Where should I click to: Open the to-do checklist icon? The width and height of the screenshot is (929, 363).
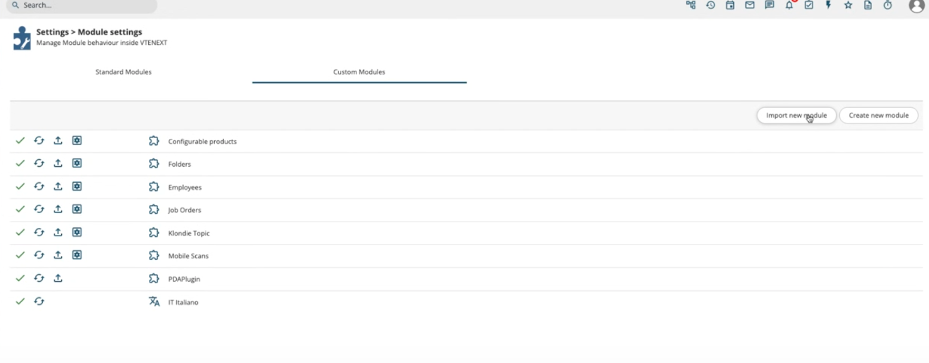click(809, 5)
